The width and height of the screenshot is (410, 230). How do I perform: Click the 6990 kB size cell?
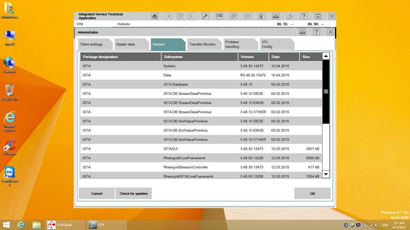pyautogui.click(x=313, y=158)
